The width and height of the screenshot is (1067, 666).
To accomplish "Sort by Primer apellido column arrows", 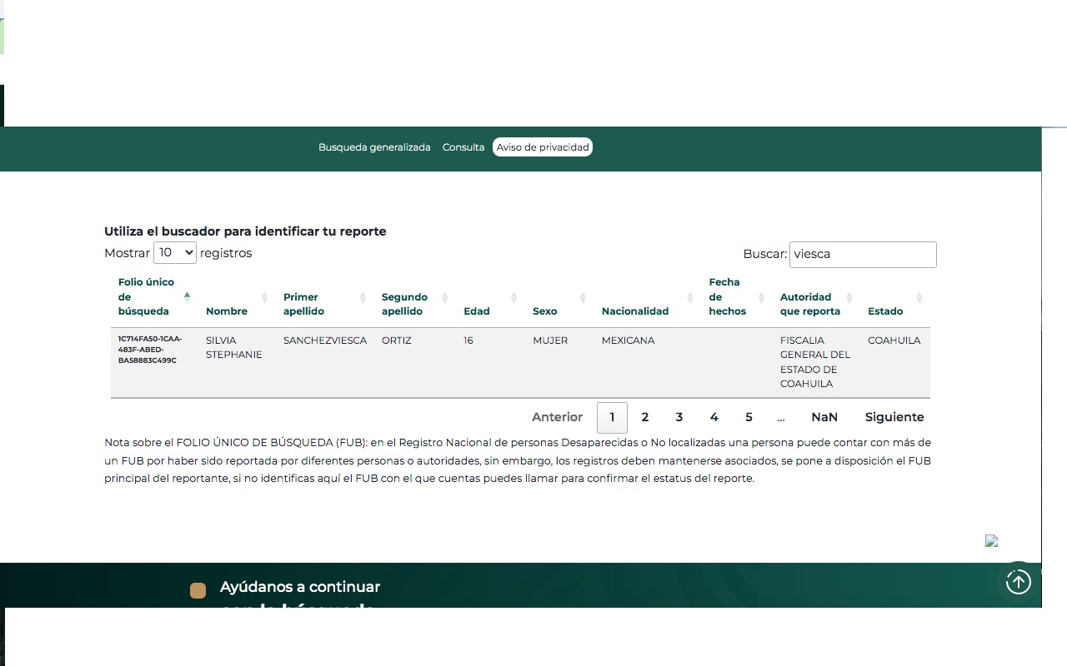I will (x=363, y=297).
